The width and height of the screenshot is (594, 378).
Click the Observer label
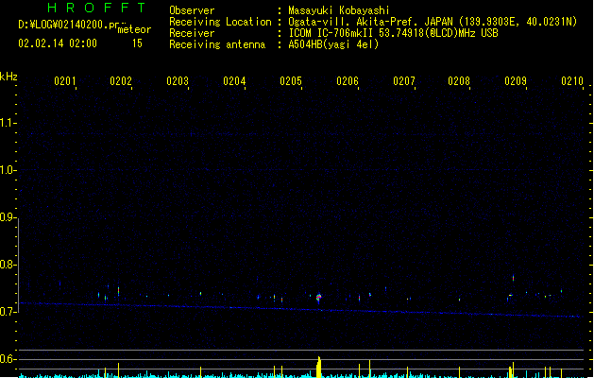coord(192,10)
